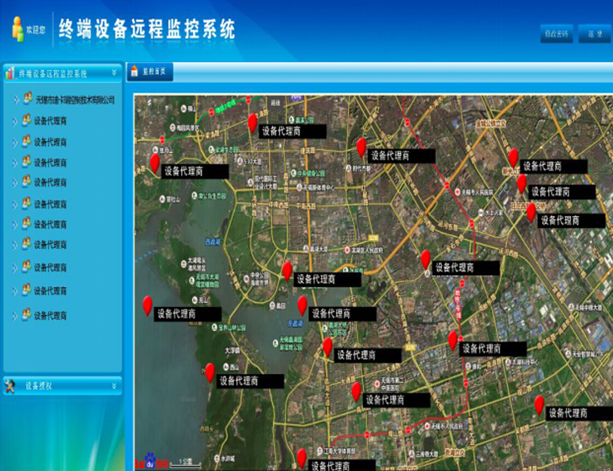The width and height of the screenshot is (613, 471).
Task: Click the wrench tools icon beside 设备授权
Action: [10, 386]
